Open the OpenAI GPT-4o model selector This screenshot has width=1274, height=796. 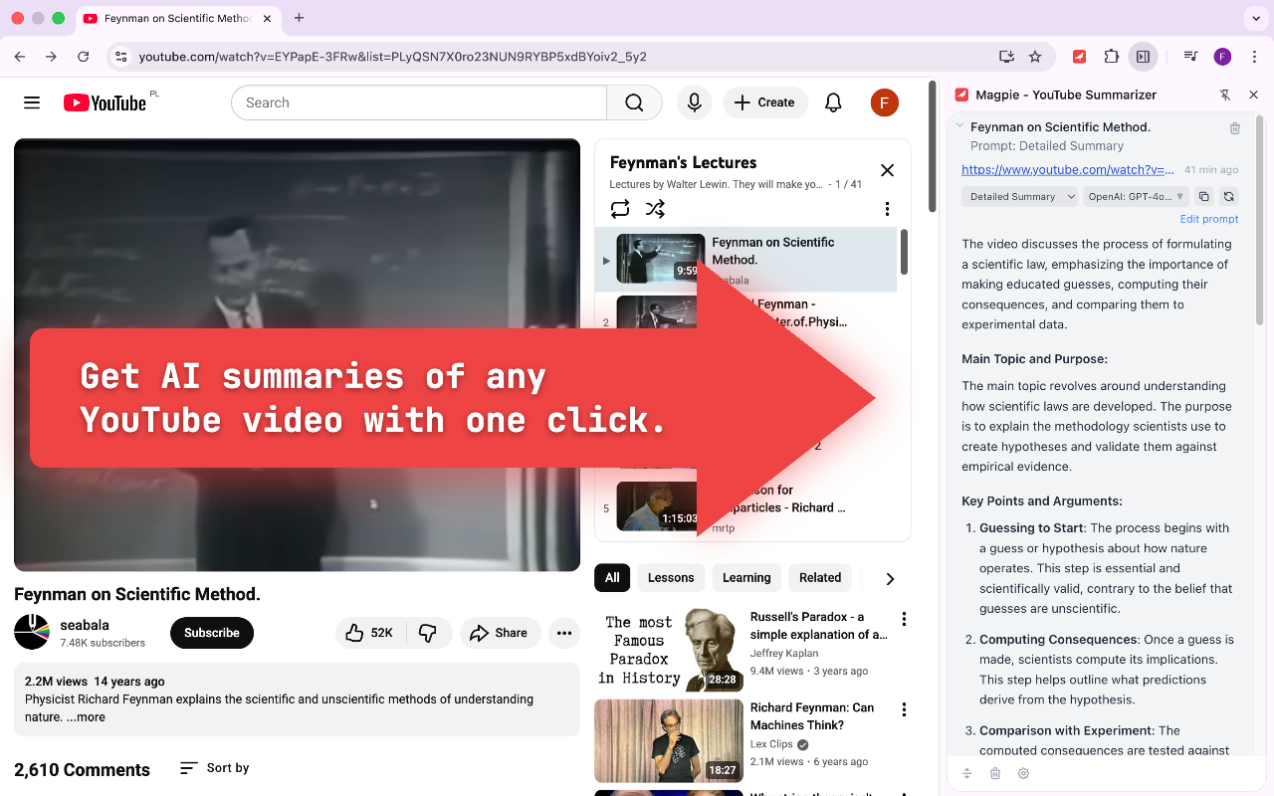tap(1136, 196)
